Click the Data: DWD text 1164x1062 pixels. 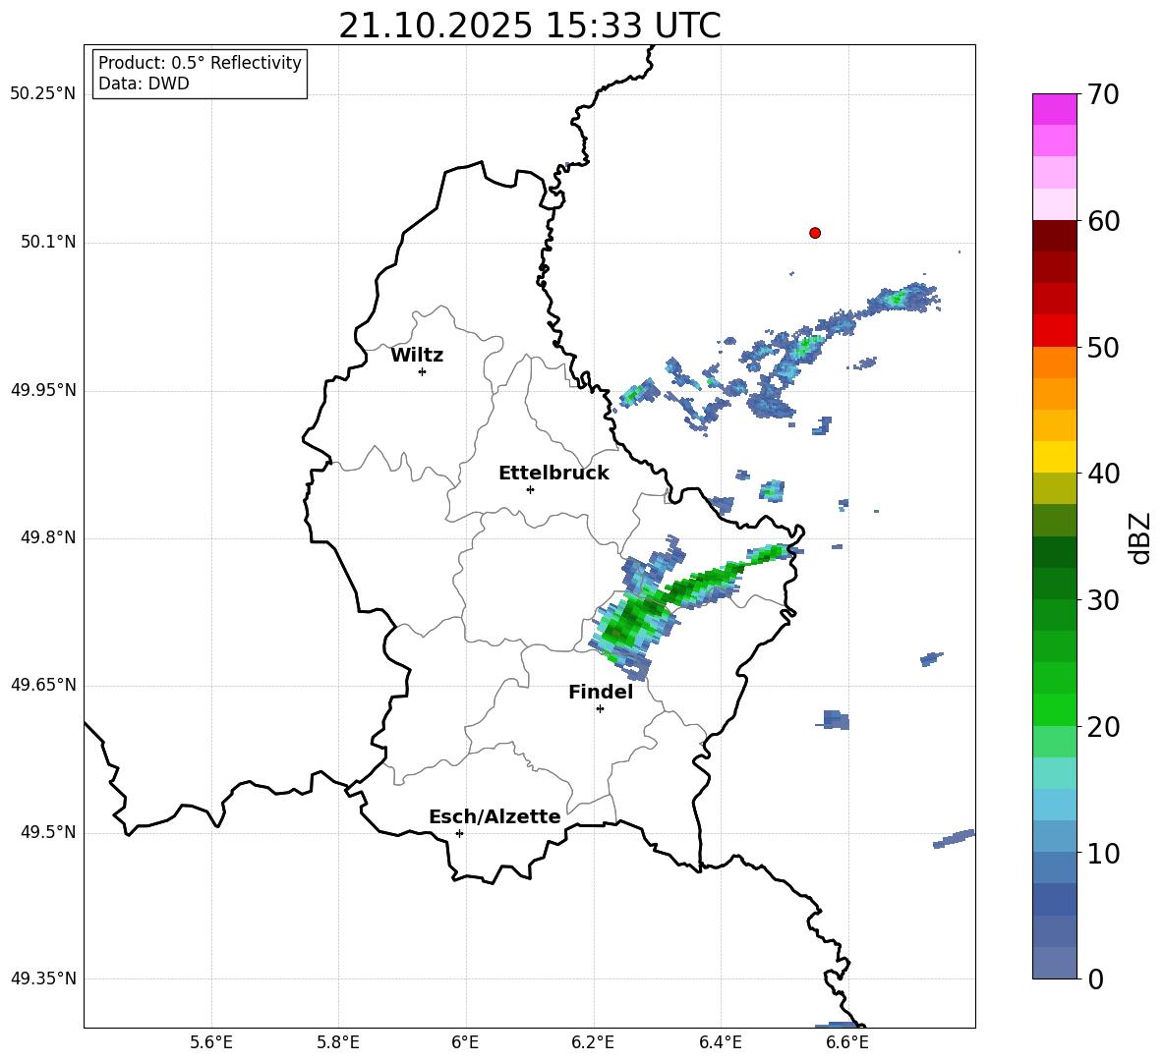pos(144,84)
